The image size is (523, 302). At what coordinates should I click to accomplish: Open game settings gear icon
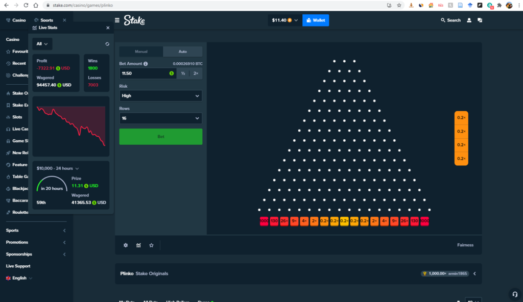point(126,245)
